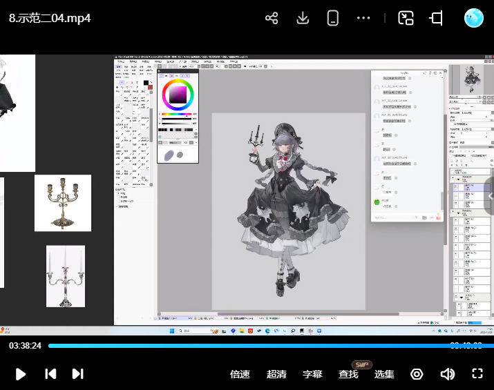
Task: Open the 倍速 playback speed options
Action: point(240,374)
